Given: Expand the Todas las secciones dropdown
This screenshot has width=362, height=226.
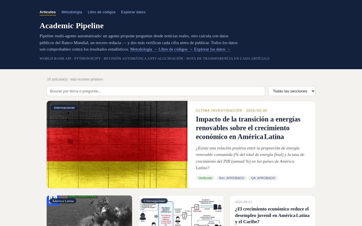Looking at the screenshot, I should click(x=292, y=91).
